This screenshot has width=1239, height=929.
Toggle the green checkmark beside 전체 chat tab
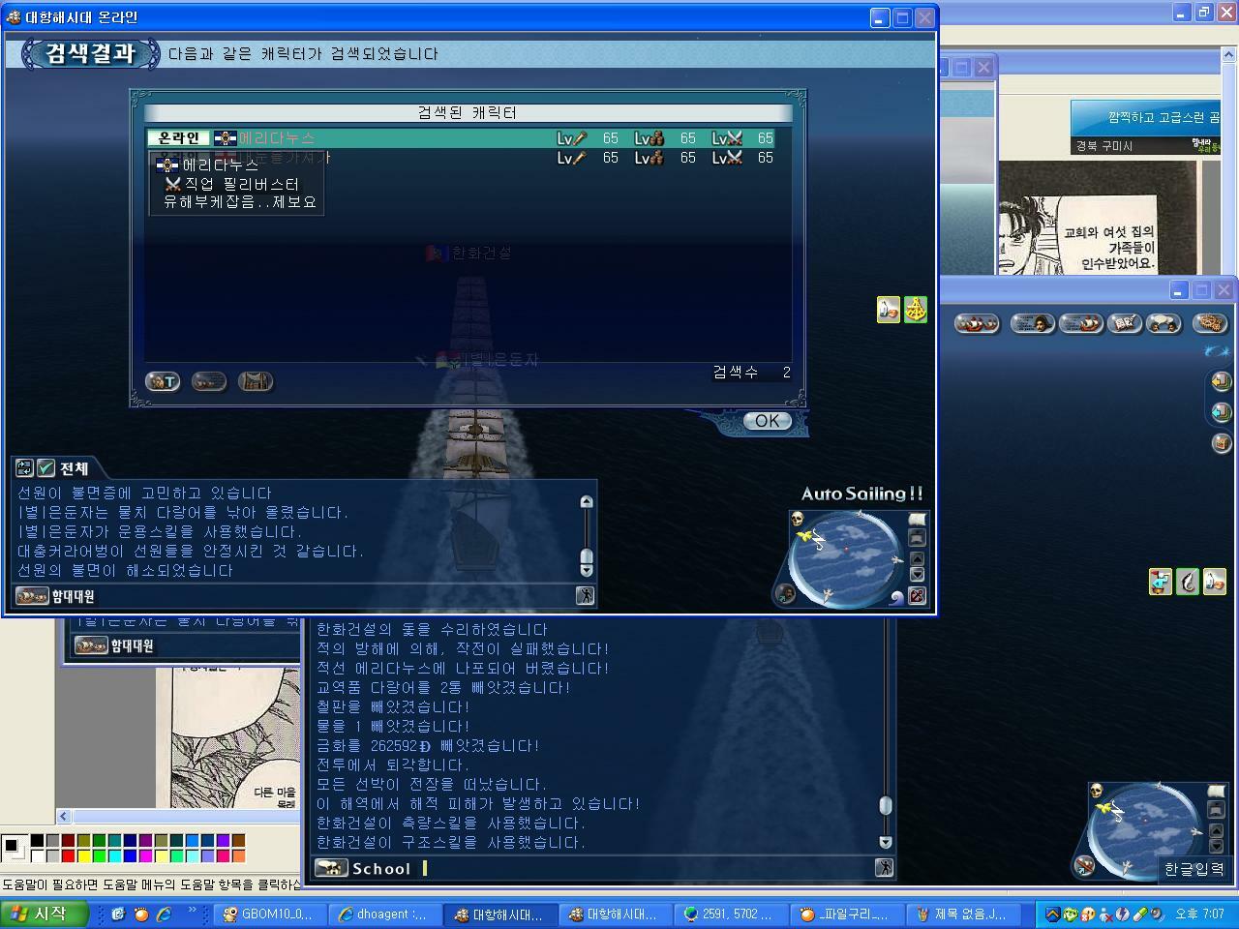45,468
